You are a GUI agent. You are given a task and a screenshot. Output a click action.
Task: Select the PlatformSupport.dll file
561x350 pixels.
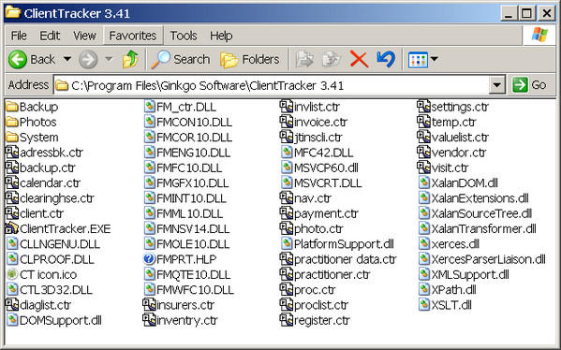click(x=338, y=244)
